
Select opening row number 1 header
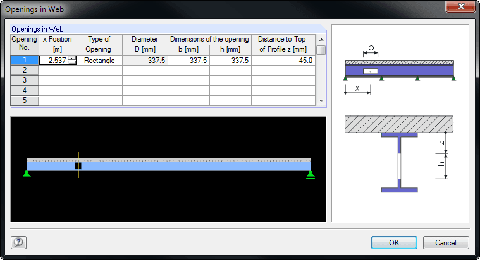coord(25,60)
